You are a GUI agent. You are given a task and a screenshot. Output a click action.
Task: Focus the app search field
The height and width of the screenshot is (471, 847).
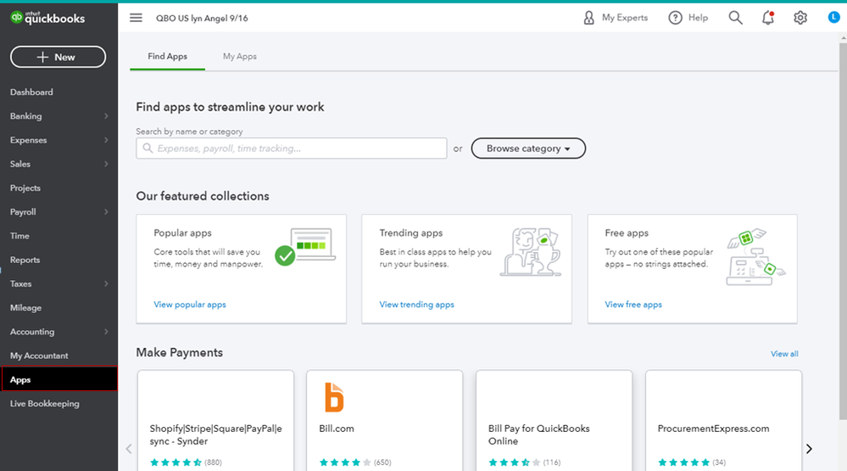point(291,149)
